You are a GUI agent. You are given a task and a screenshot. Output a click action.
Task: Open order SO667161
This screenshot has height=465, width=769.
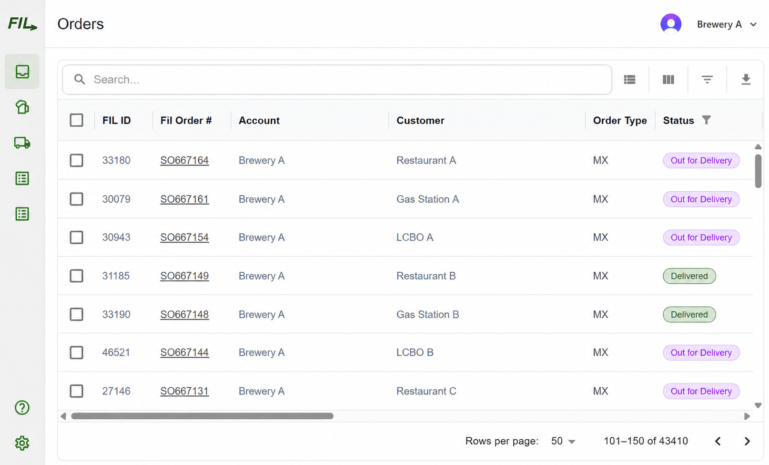tap(184, 199)
